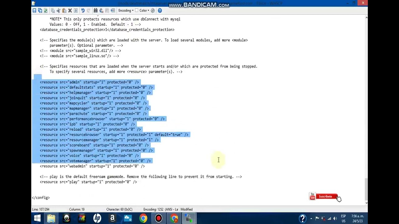Open the Go to line icon
The width and height of the screenshot is (399, 224).
click(x=113, y=11)
